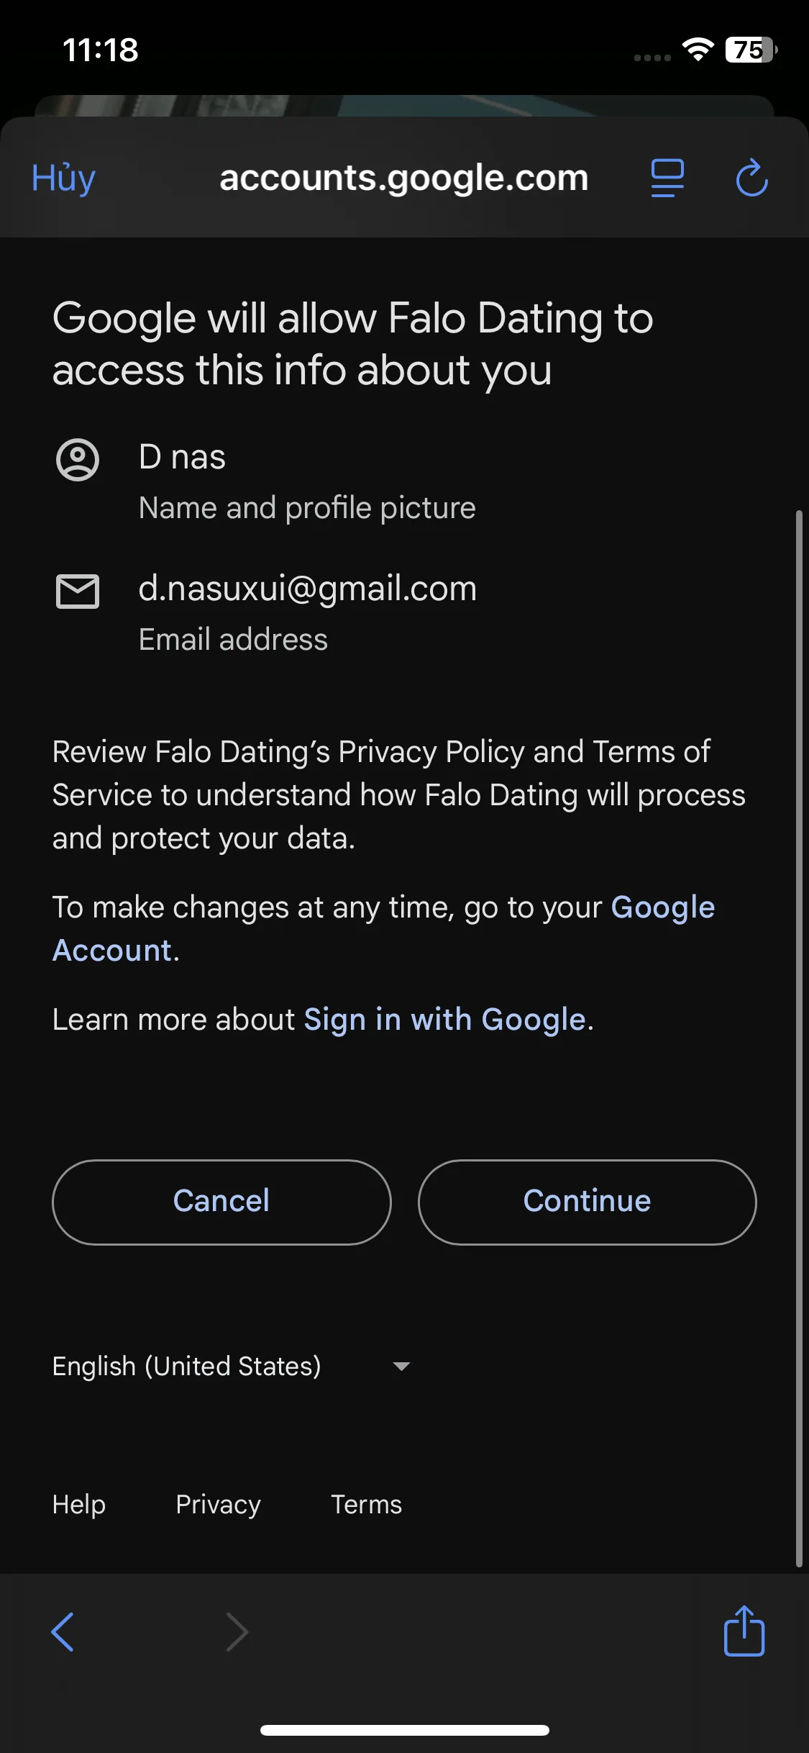Tap the forward navigation chevron
809x1753 pixels.
pos(237,1631)
